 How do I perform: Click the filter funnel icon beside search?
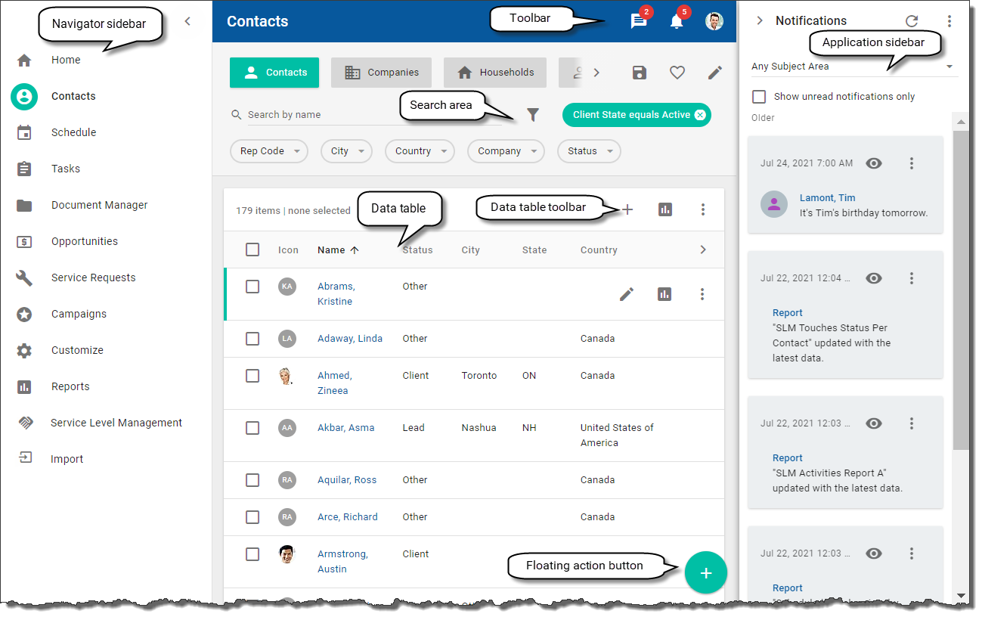point(533,114)
